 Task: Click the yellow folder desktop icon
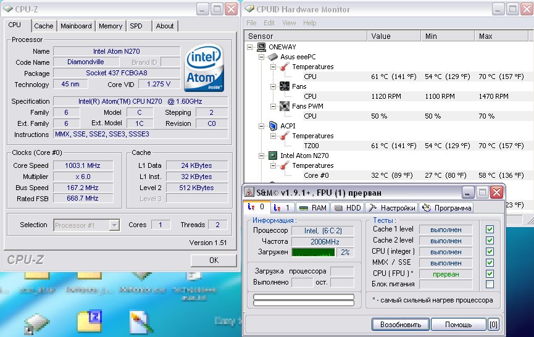(x=90, y=321)
